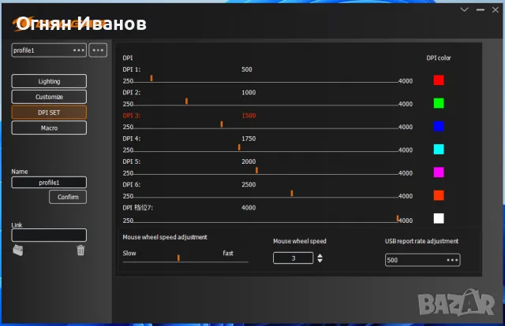Click the 1750 DPI value text
The height and width of the screenshot is (326, 505).
pyautogui.click(x=249, y=139)
